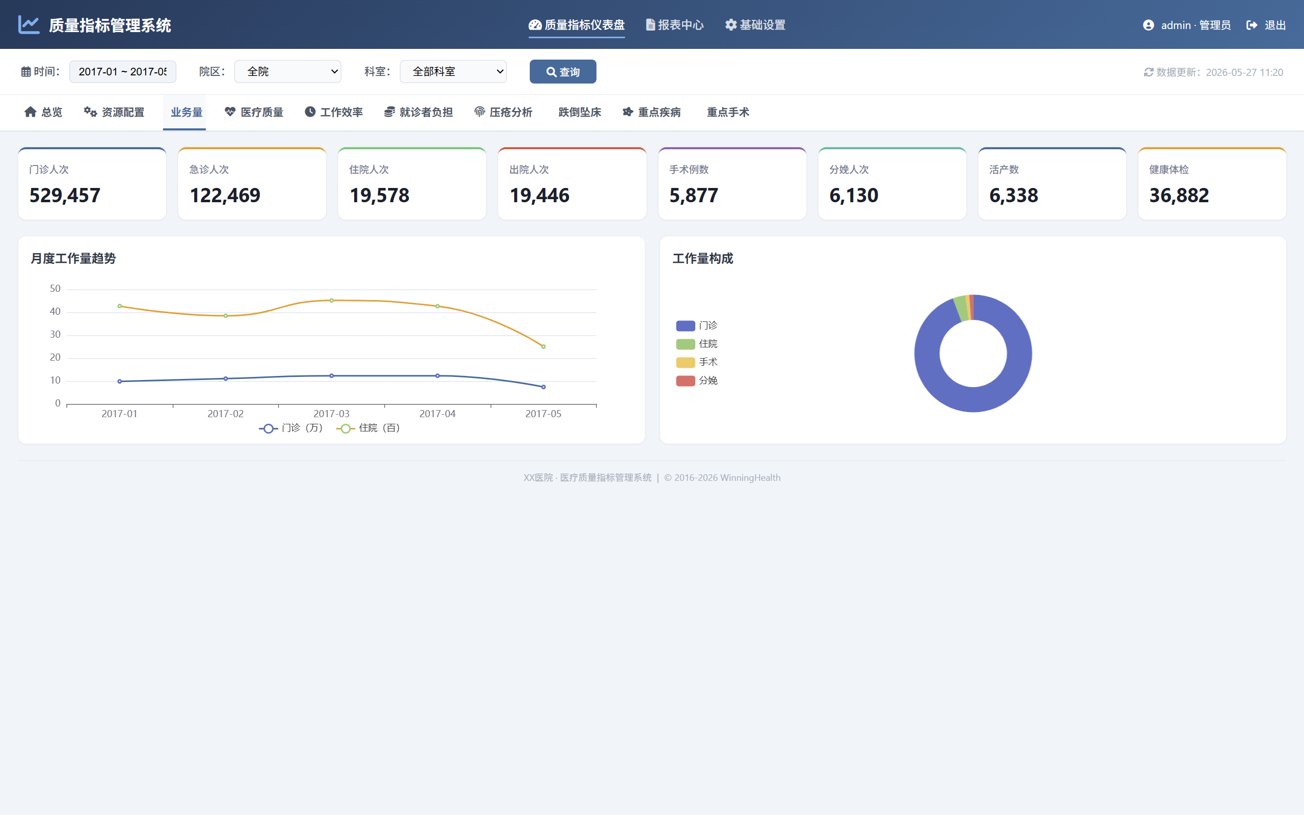Screen dimensions: 1304x815
Task: Click the 报表中心 document icon
Action: (650, 25)
